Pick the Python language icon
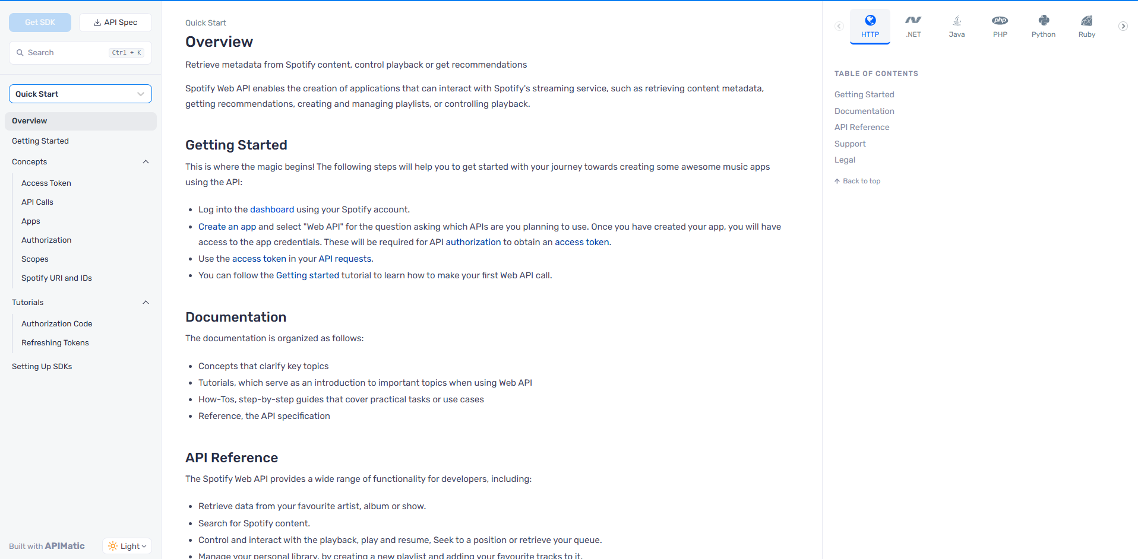The height and width of the screenshot is (559, 1138). tap(1044, 21)
